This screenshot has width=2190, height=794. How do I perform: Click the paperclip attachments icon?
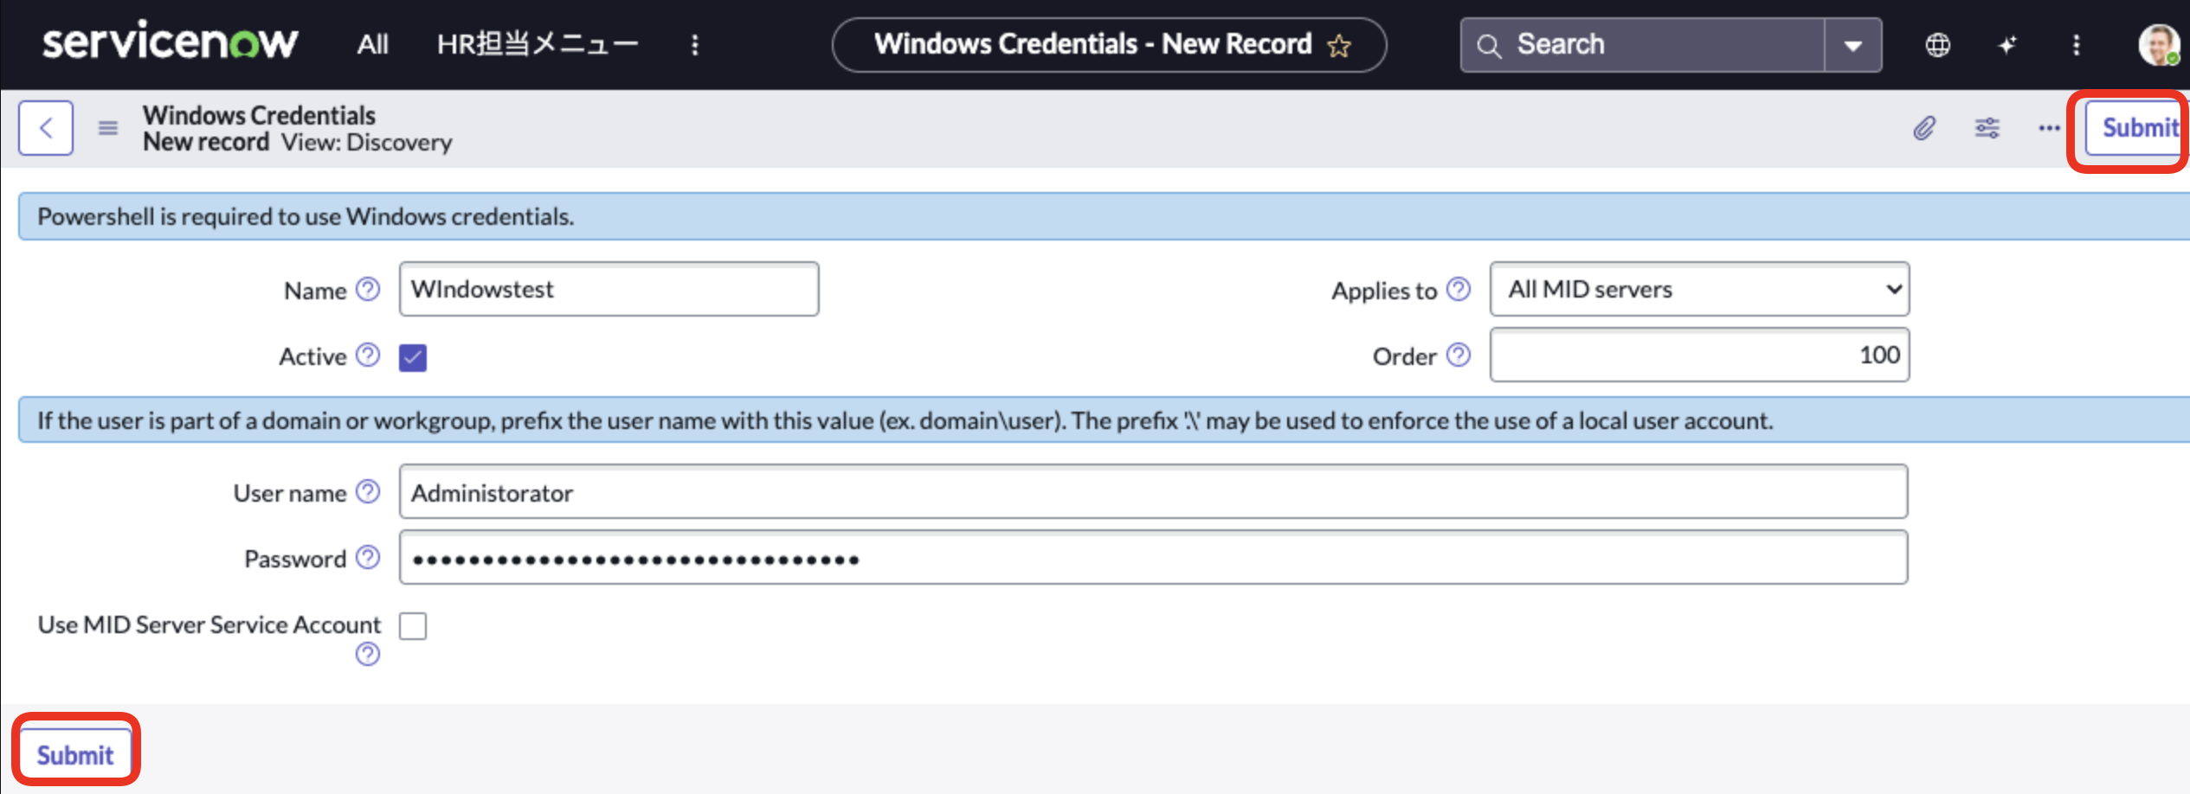click(1923, 128)
